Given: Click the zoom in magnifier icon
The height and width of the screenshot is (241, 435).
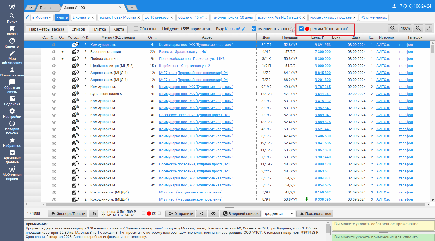Looking at the screenshot, I should point(393,28).
